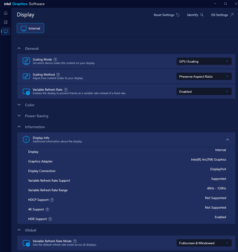Click help icon beside HDR Support
Image resolution: width=238 pixels, height=252 pixels.
point(50,219)
